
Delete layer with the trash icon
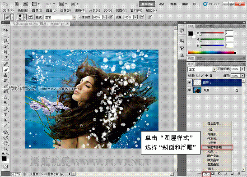pos(239,173)
